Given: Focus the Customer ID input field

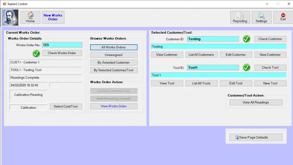Looking at the screenshot, I should [213, 39].
